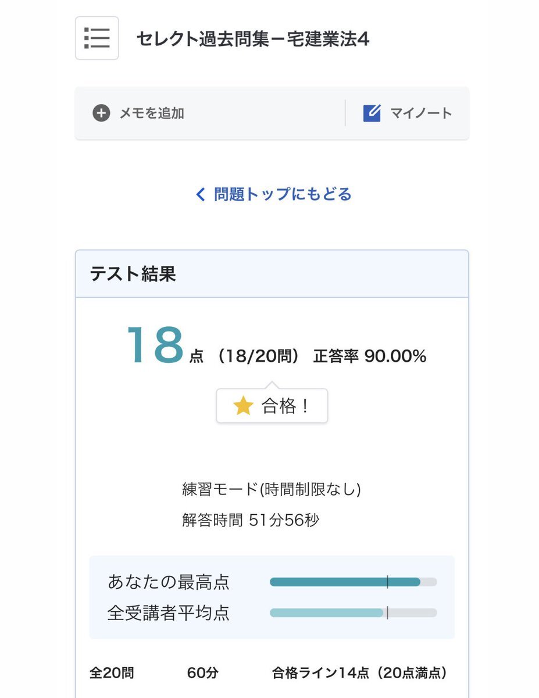Click the 全受講者平均点 progress bar
This screenshot has height=698, width=539.
353,612
